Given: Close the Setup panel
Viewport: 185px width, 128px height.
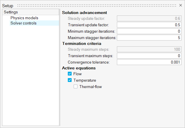Looking at the screenshot, I should coord(180,5).
